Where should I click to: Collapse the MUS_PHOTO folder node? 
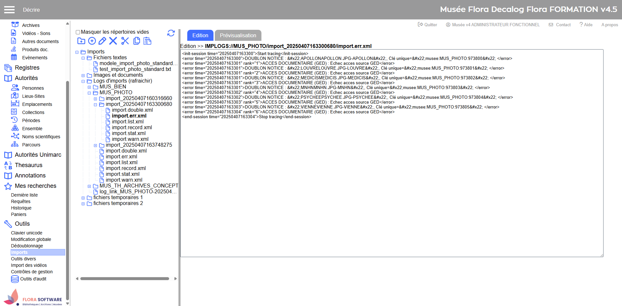[89, 93]
